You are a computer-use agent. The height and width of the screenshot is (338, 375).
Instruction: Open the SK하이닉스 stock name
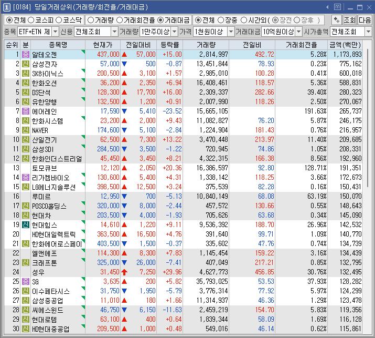(48, 74)
